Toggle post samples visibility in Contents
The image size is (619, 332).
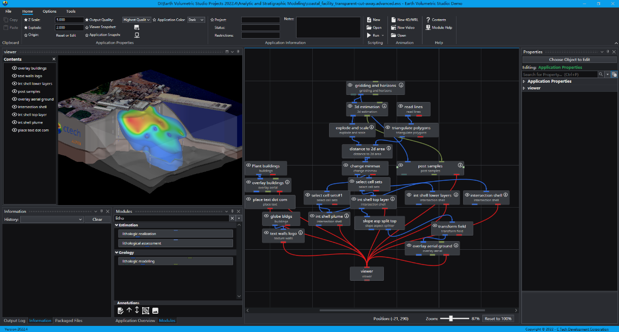(14, 91)
